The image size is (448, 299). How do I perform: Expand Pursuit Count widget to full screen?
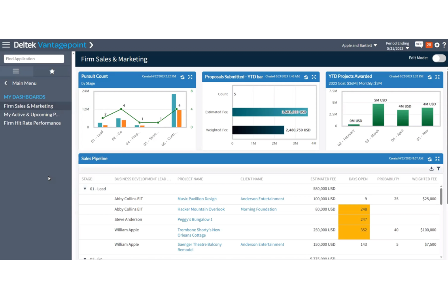pos(190,77)
